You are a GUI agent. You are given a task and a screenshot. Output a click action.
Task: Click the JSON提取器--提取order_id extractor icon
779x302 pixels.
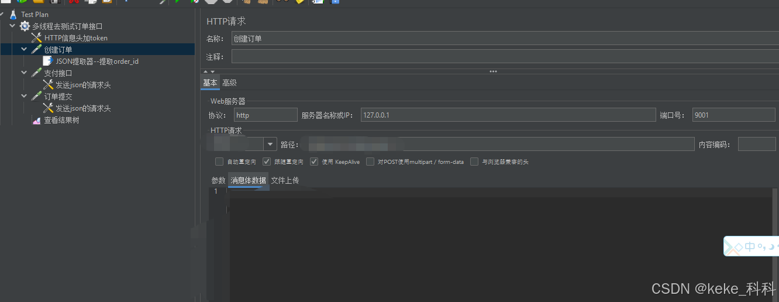click(x=48, y=61)
